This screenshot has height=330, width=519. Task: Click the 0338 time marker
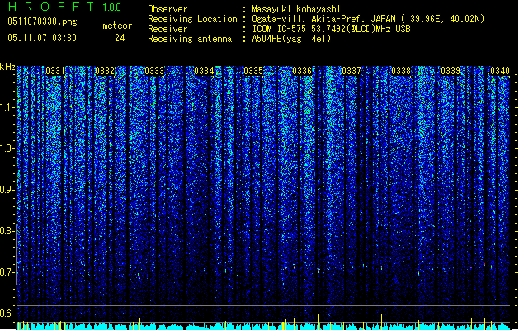pyautogui.click(x=401, y=71)
